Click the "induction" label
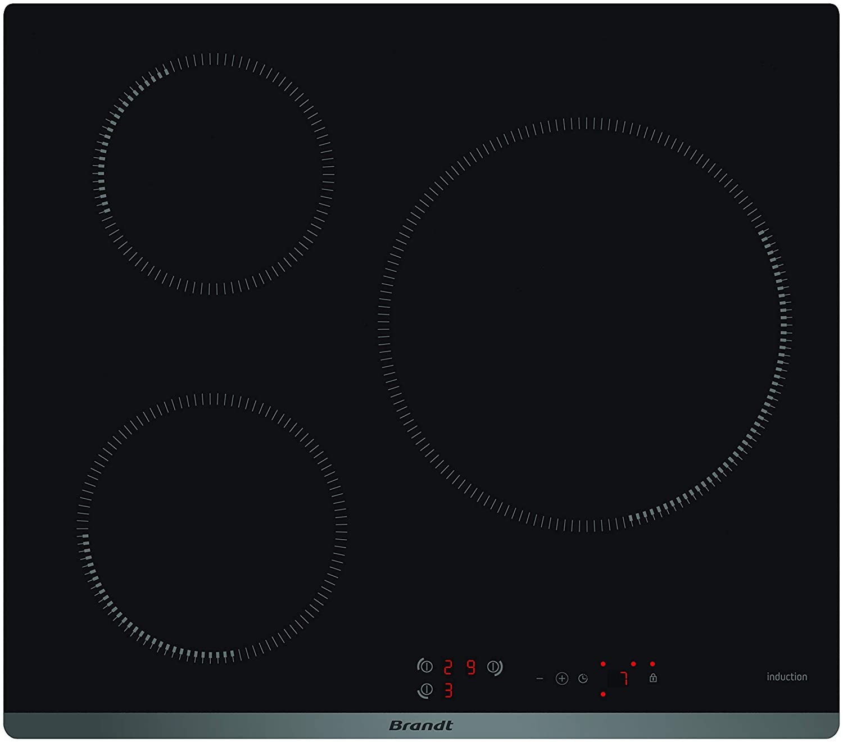 tap(787, 677)
